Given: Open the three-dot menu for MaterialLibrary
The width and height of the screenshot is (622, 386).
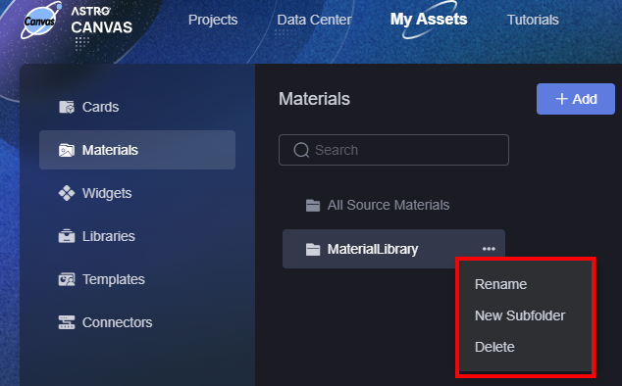Looking at the screenshot, I should click(x=489, y=249).
